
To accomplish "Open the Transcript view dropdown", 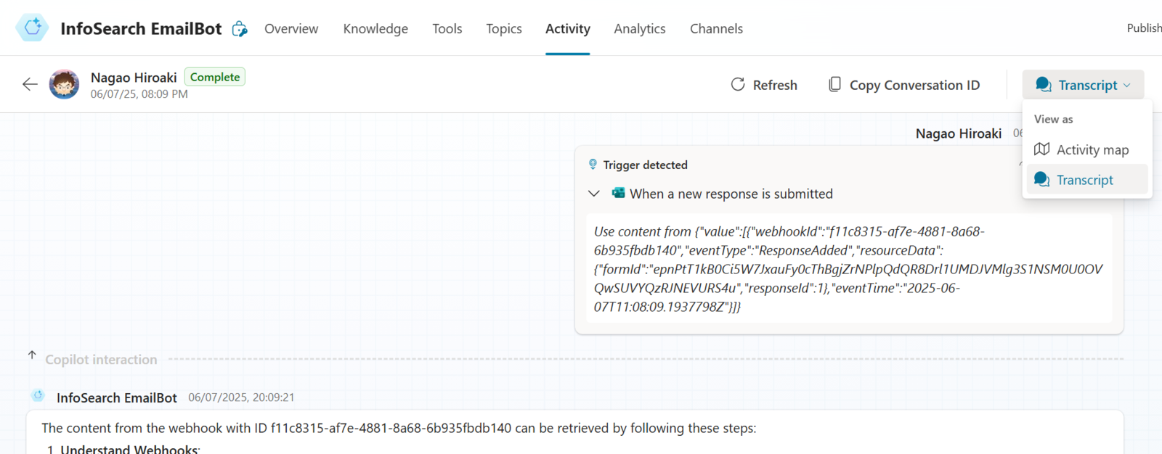I will point(1083,85).
